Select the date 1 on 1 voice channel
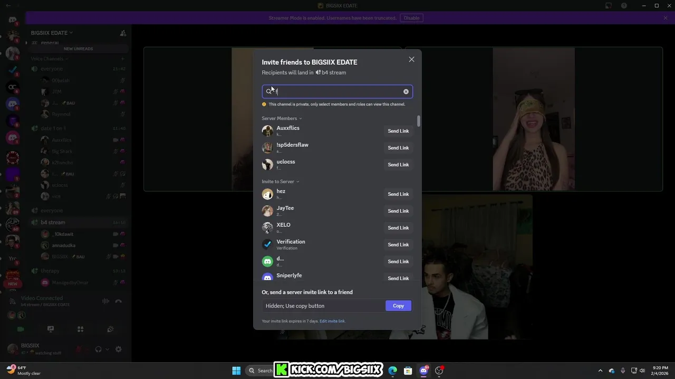This screenshot has height=379, width=675. pos(78,128)
